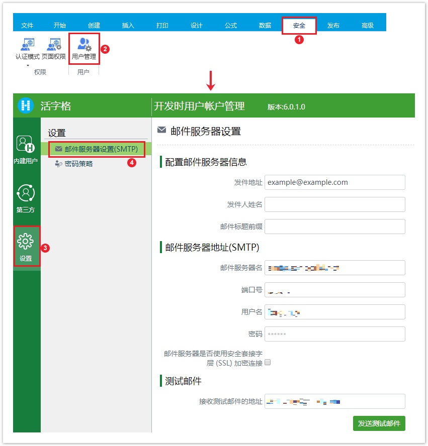Switch to the 创建 ribbon tab
The image size is (428, 446).
94,25
